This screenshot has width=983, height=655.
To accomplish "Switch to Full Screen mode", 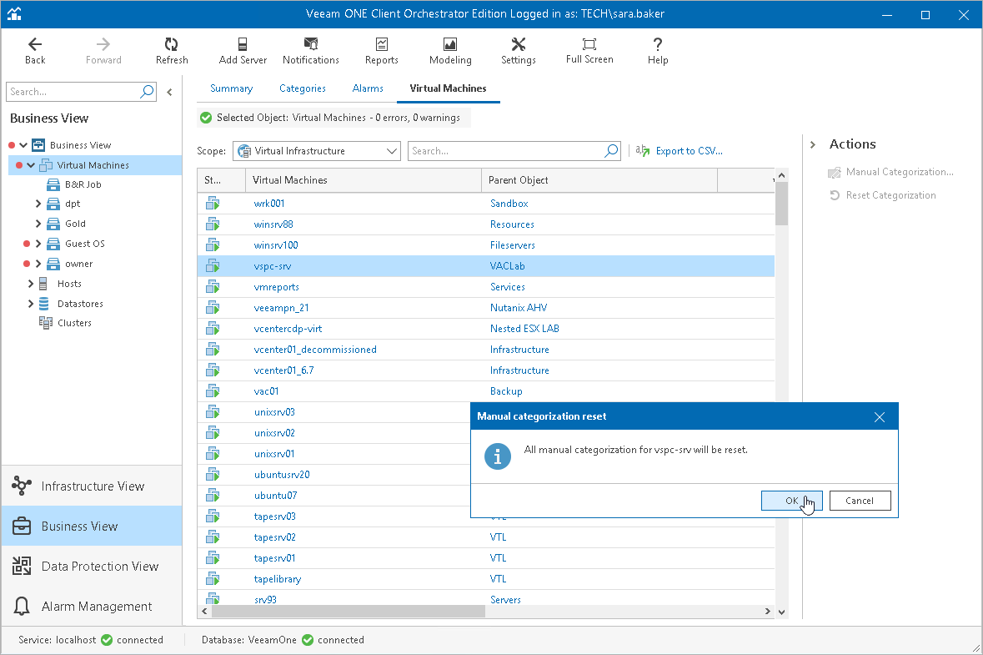I will [589, 51].
